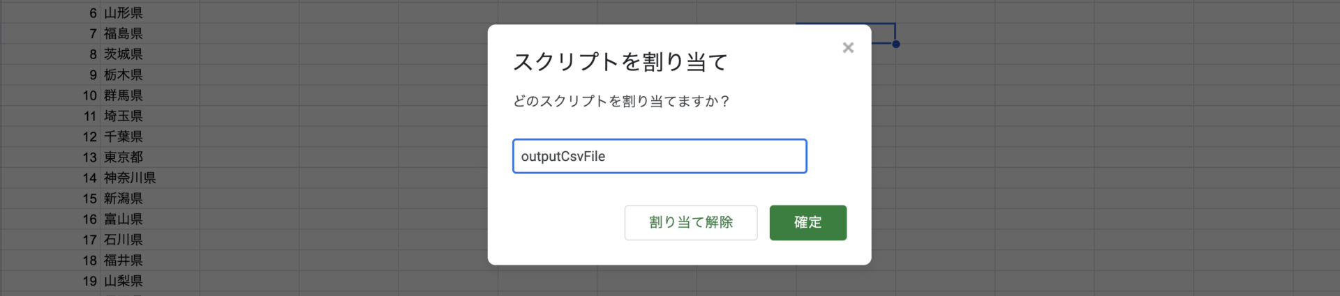Click the 東京都 cell
Screen dimensions: 1340x296
coord(124,157)
